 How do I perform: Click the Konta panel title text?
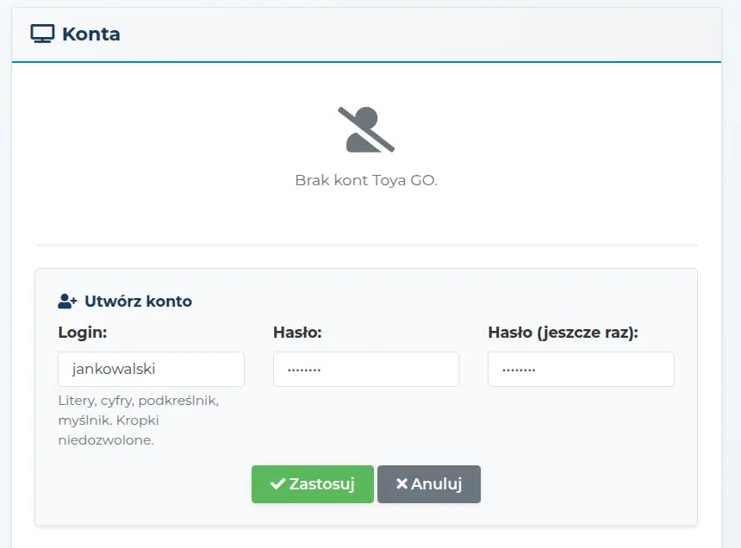pos(91,34)
